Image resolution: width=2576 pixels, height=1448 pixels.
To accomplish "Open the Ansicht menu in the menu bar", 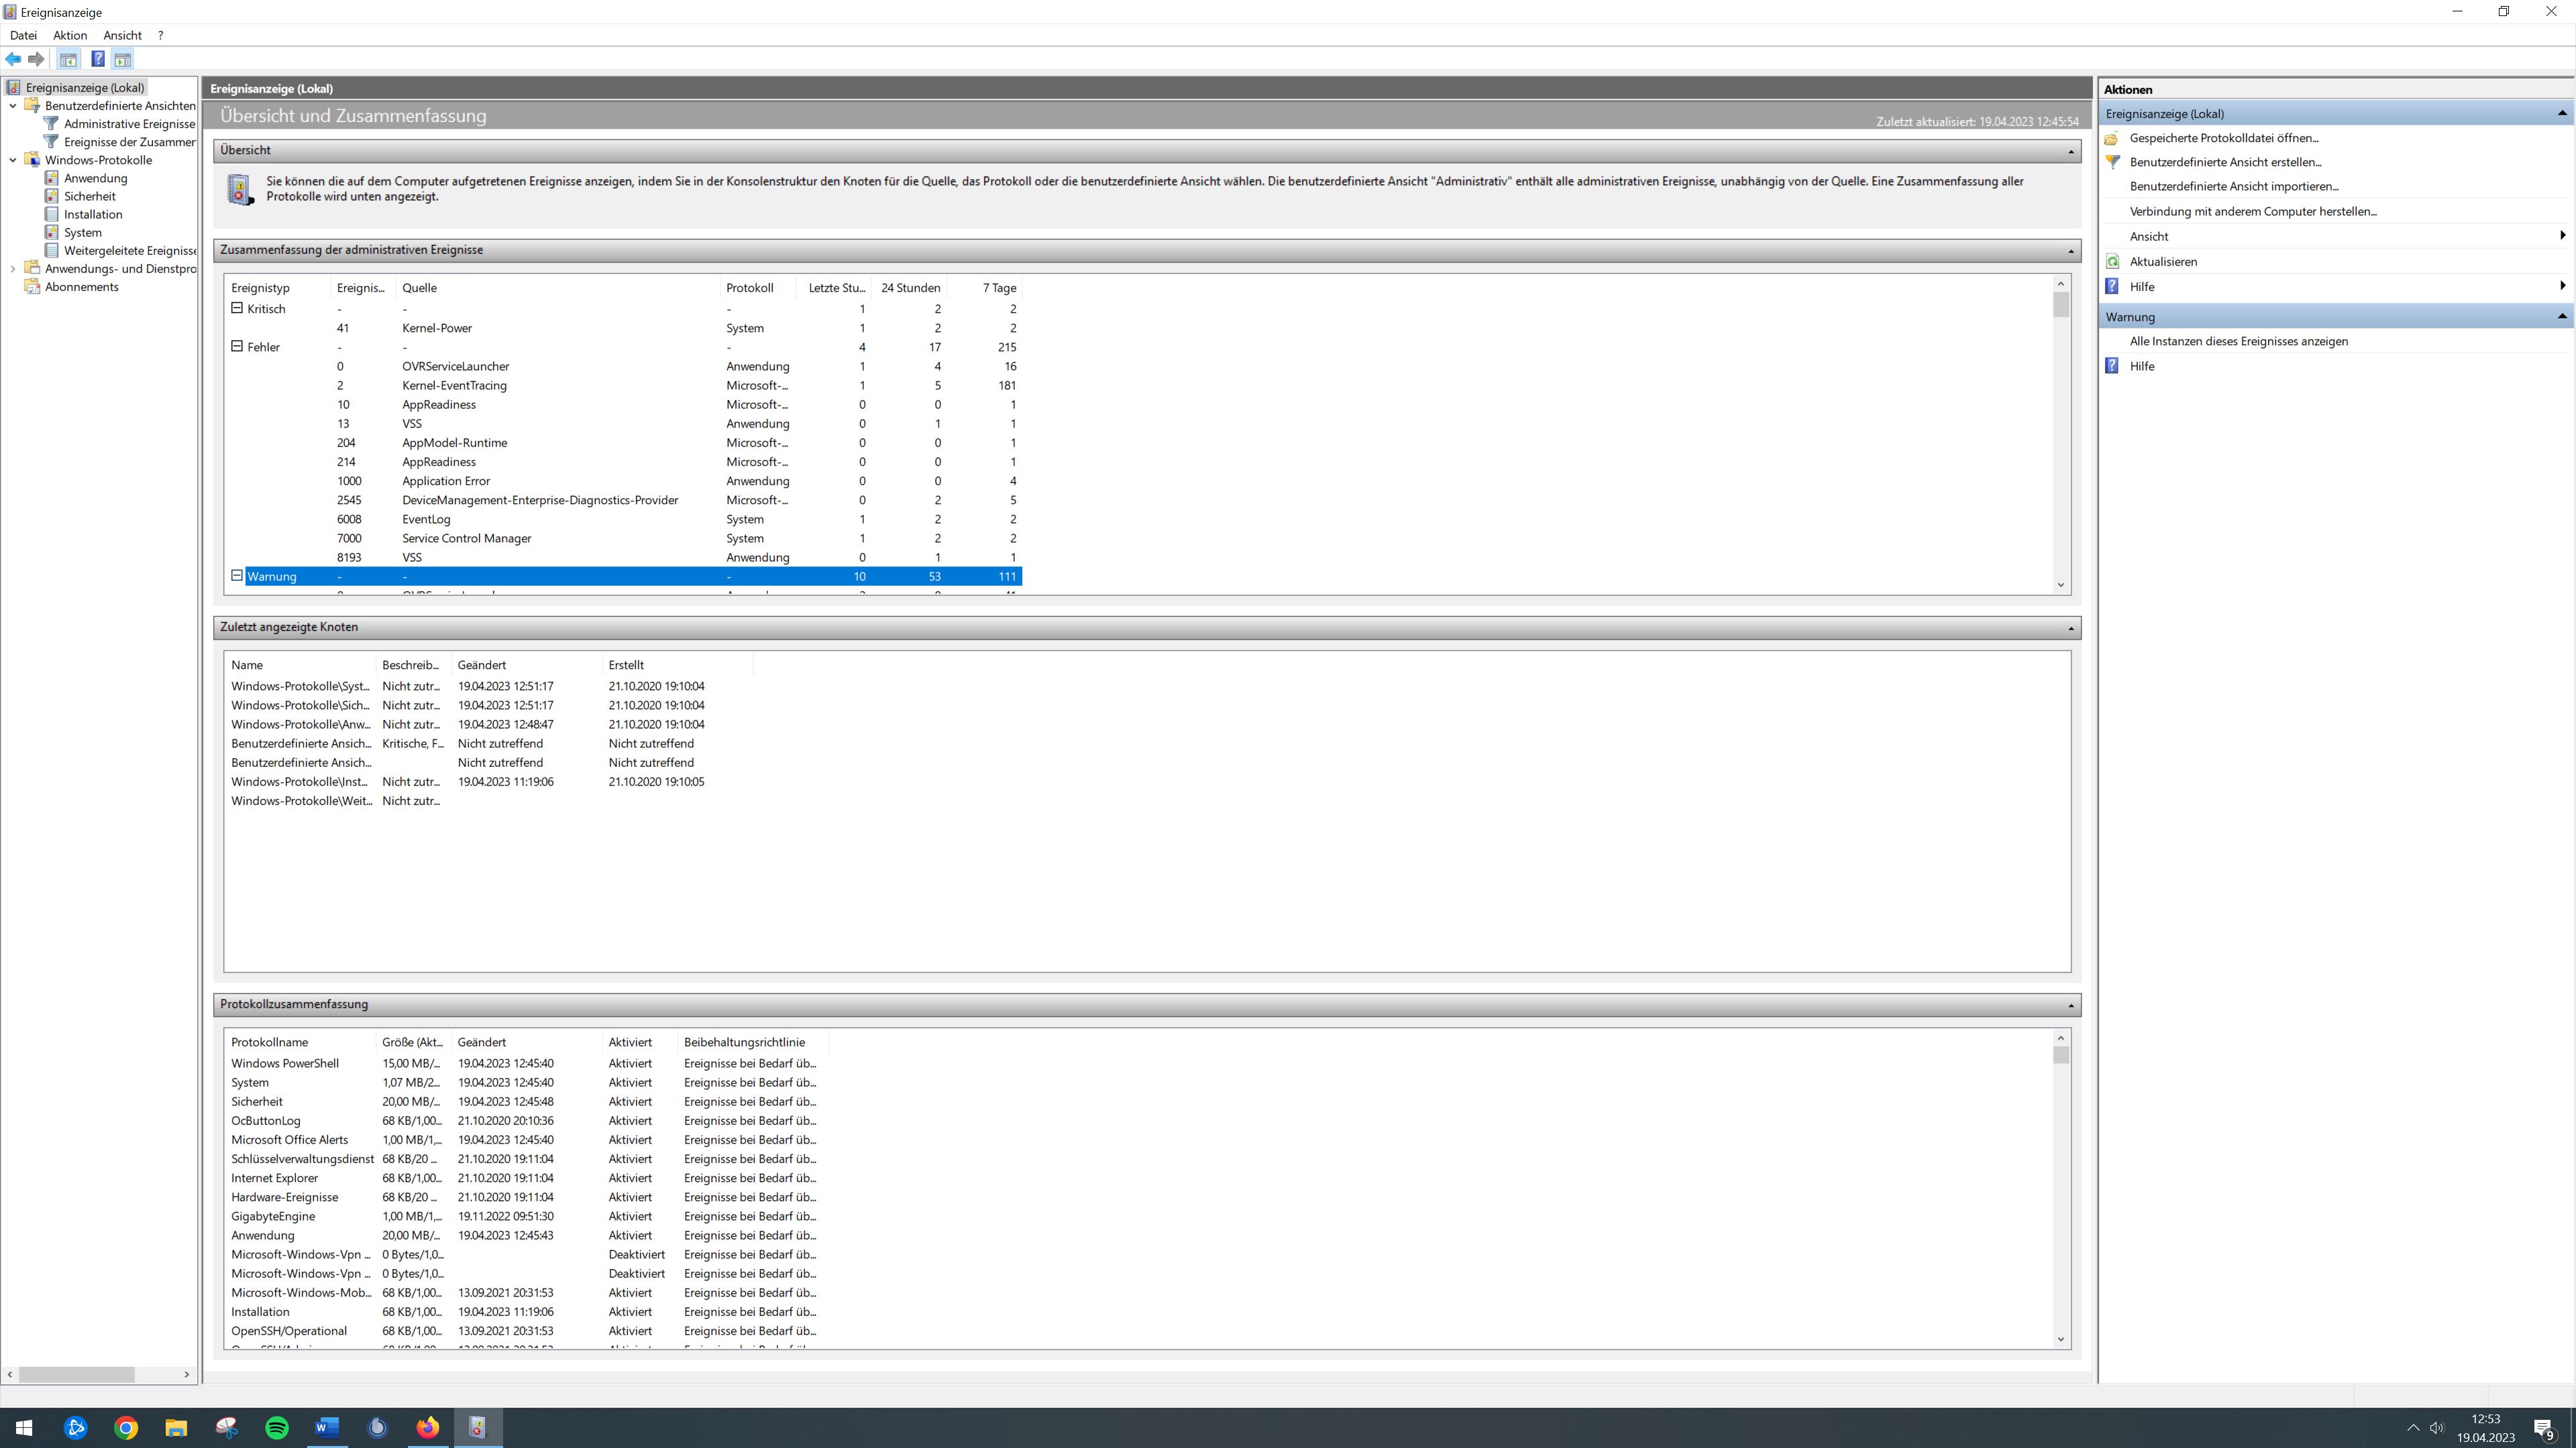I will click(122, 35).
